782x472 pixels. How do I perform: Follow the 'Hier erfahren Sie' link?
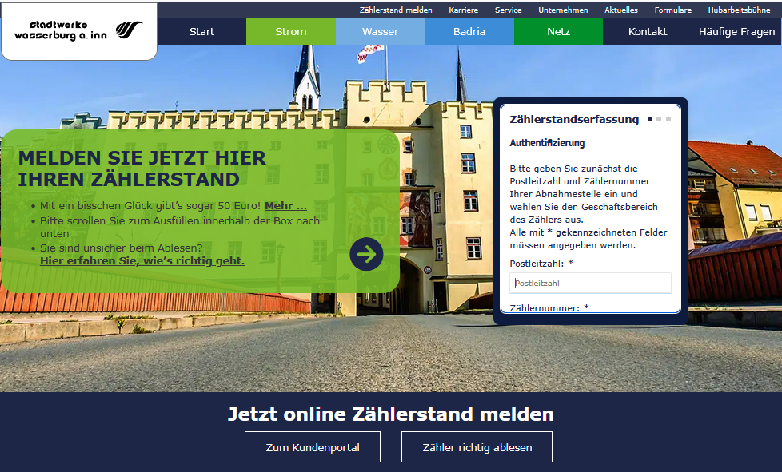pyautogui.click(x=142, y=260)
